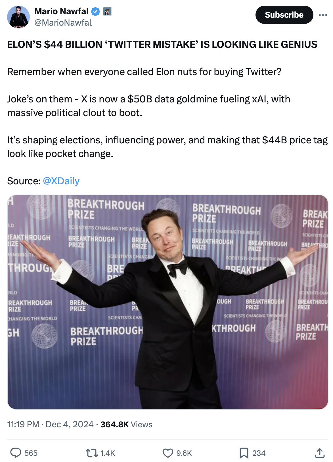Click the 364.8K Views count
This screenshot has width=333, height=462.
click(x=126, y=424)
